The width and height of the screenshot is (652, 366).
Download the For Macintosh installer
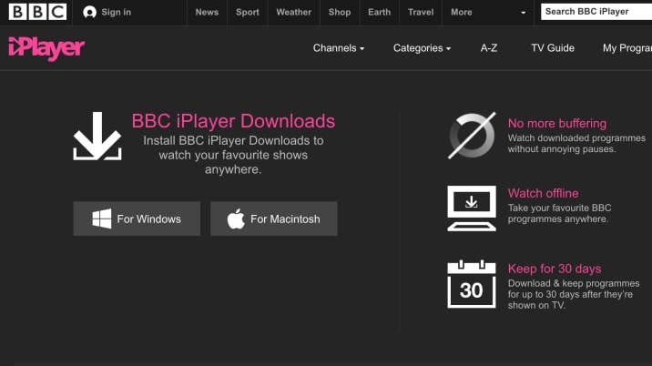[x=274, y=219]
